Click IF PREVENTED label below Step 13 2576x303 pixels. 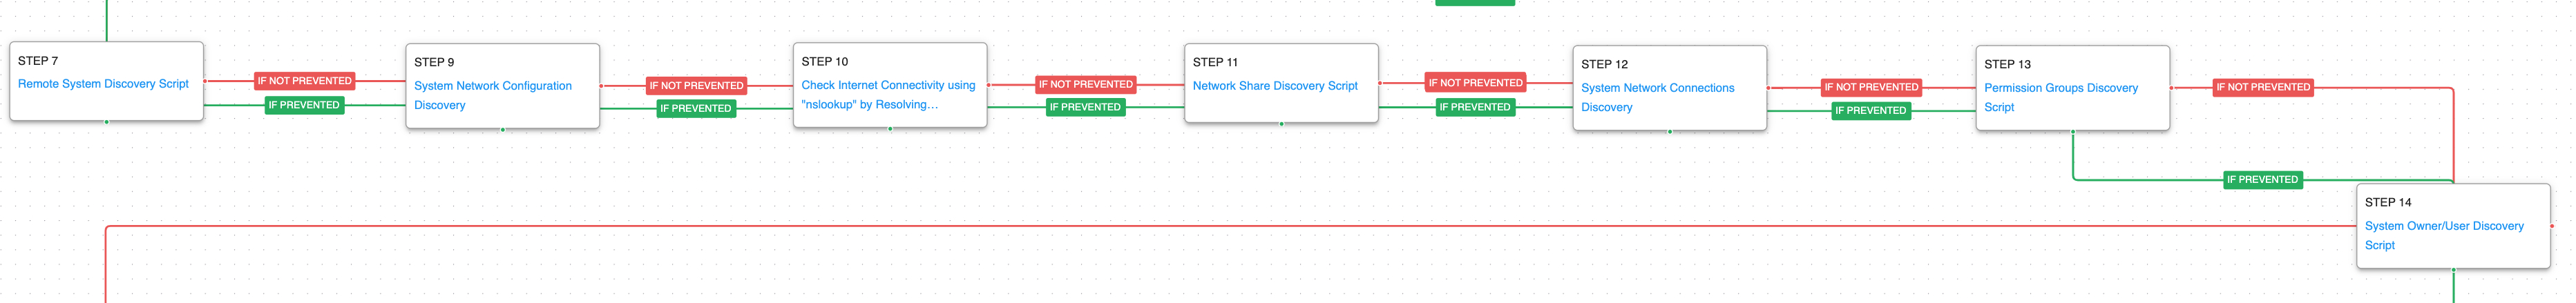(x=2262, y=180)
